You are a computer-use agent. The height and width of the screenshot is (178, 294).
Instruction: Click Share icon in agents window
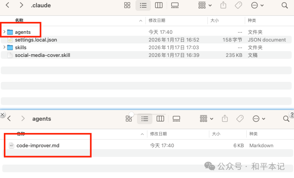click(x=225, y=118)
